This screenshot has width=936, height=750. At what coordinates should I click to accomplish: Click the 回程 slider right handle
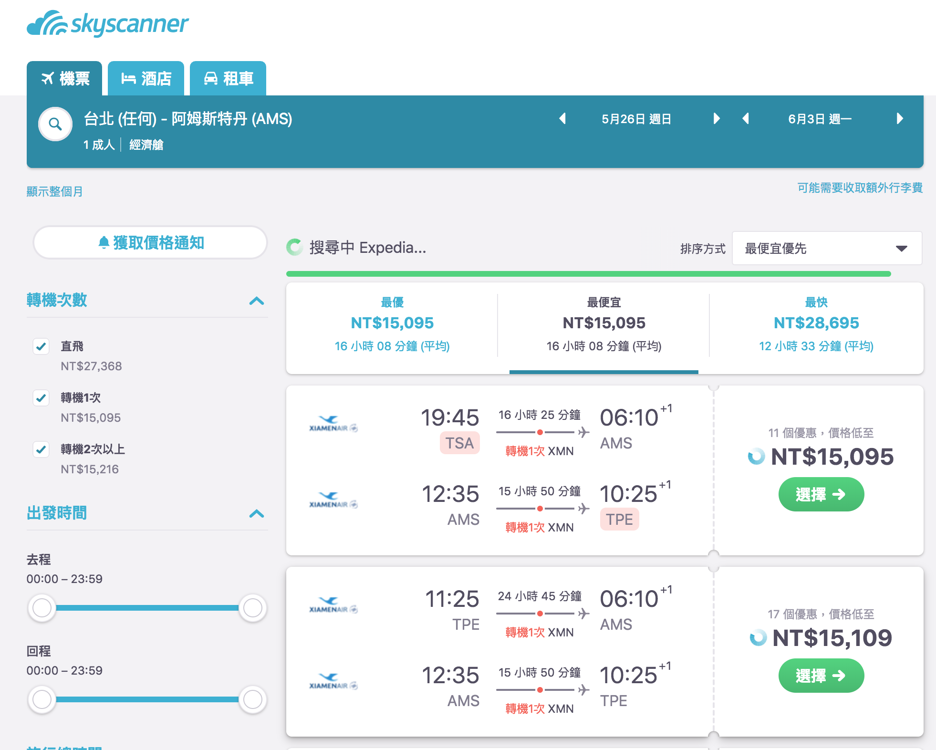tap(252, 699)
